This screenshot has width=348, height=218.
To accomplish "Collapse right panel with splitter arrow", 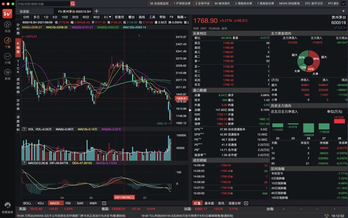I will tap(190, 110).
